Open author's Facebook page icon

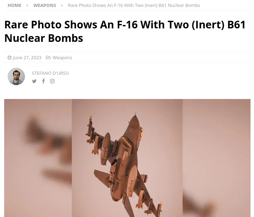(x=43, y=81)
